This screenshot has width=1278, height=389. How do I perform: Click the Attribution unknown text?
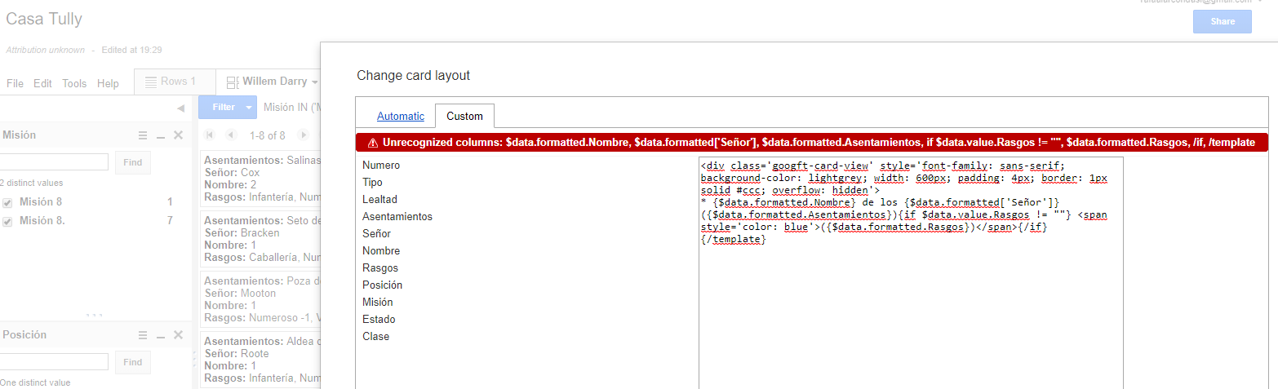coord(45,50)
